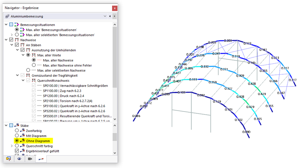Image resolution: width=302 pixels, height=168 pixels.
Task: Toggle SP1200.00 Druck nach 6.2.4 checkbox
Action: point(34,96)
